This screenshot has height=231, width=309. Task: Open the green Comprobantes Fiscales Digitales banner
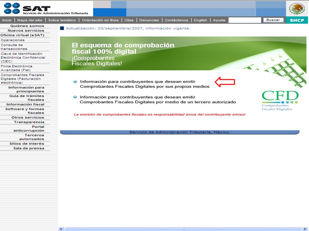click(x=183, y=54)
